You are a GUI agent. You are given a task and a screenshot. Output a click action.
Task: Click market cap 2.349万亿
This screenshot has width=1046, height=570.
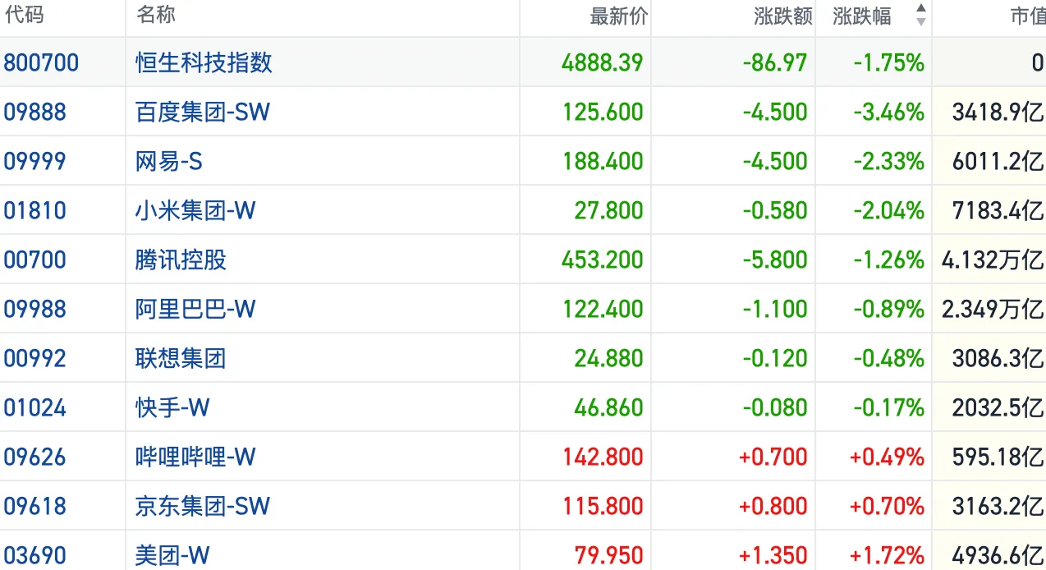pos(993,309)
